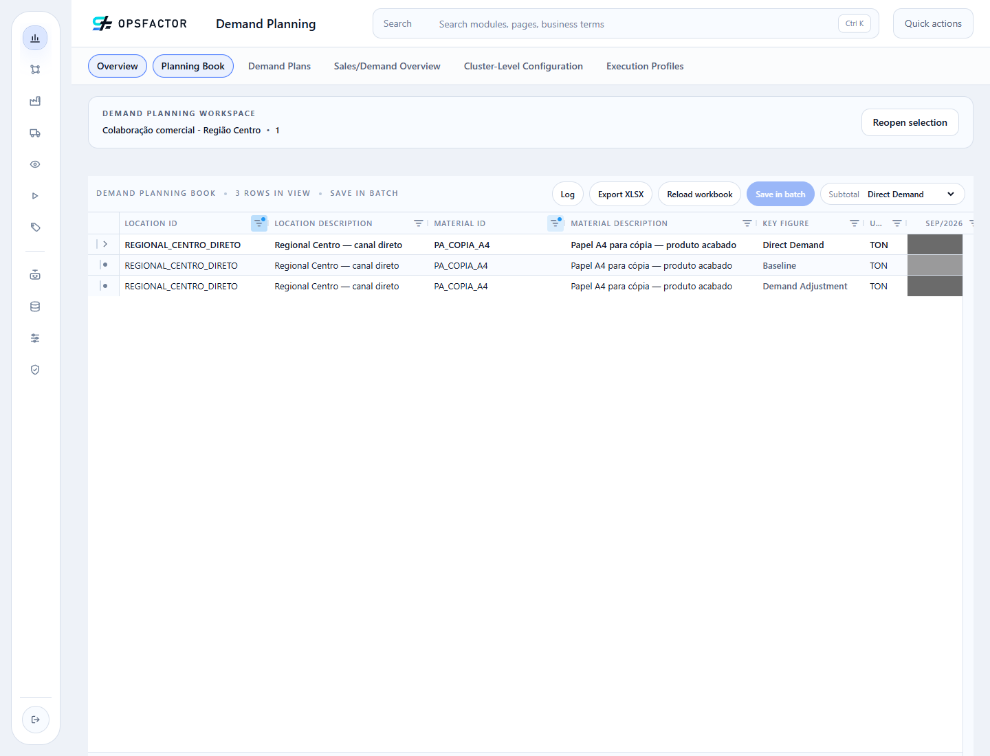Image resolution: width=990 pixels, height=756 pixels.
Task: Click the SEP/2026 cell for Demand Adjustment
Action: [935, 286]
